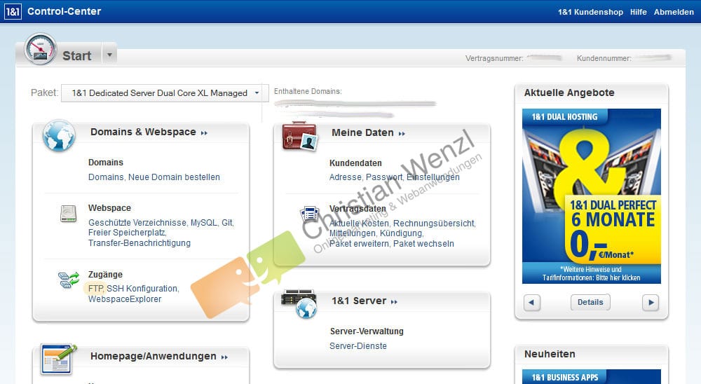Open Freier Speicherplatz
The image size is (701, 384).
[x=127, y=233]
